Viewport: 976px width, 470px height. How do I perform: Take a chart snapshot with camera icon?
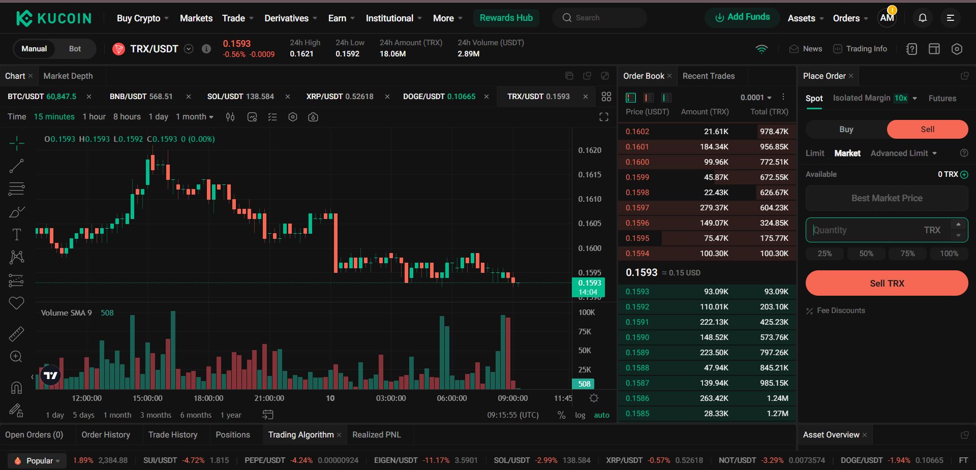point(313,117)
